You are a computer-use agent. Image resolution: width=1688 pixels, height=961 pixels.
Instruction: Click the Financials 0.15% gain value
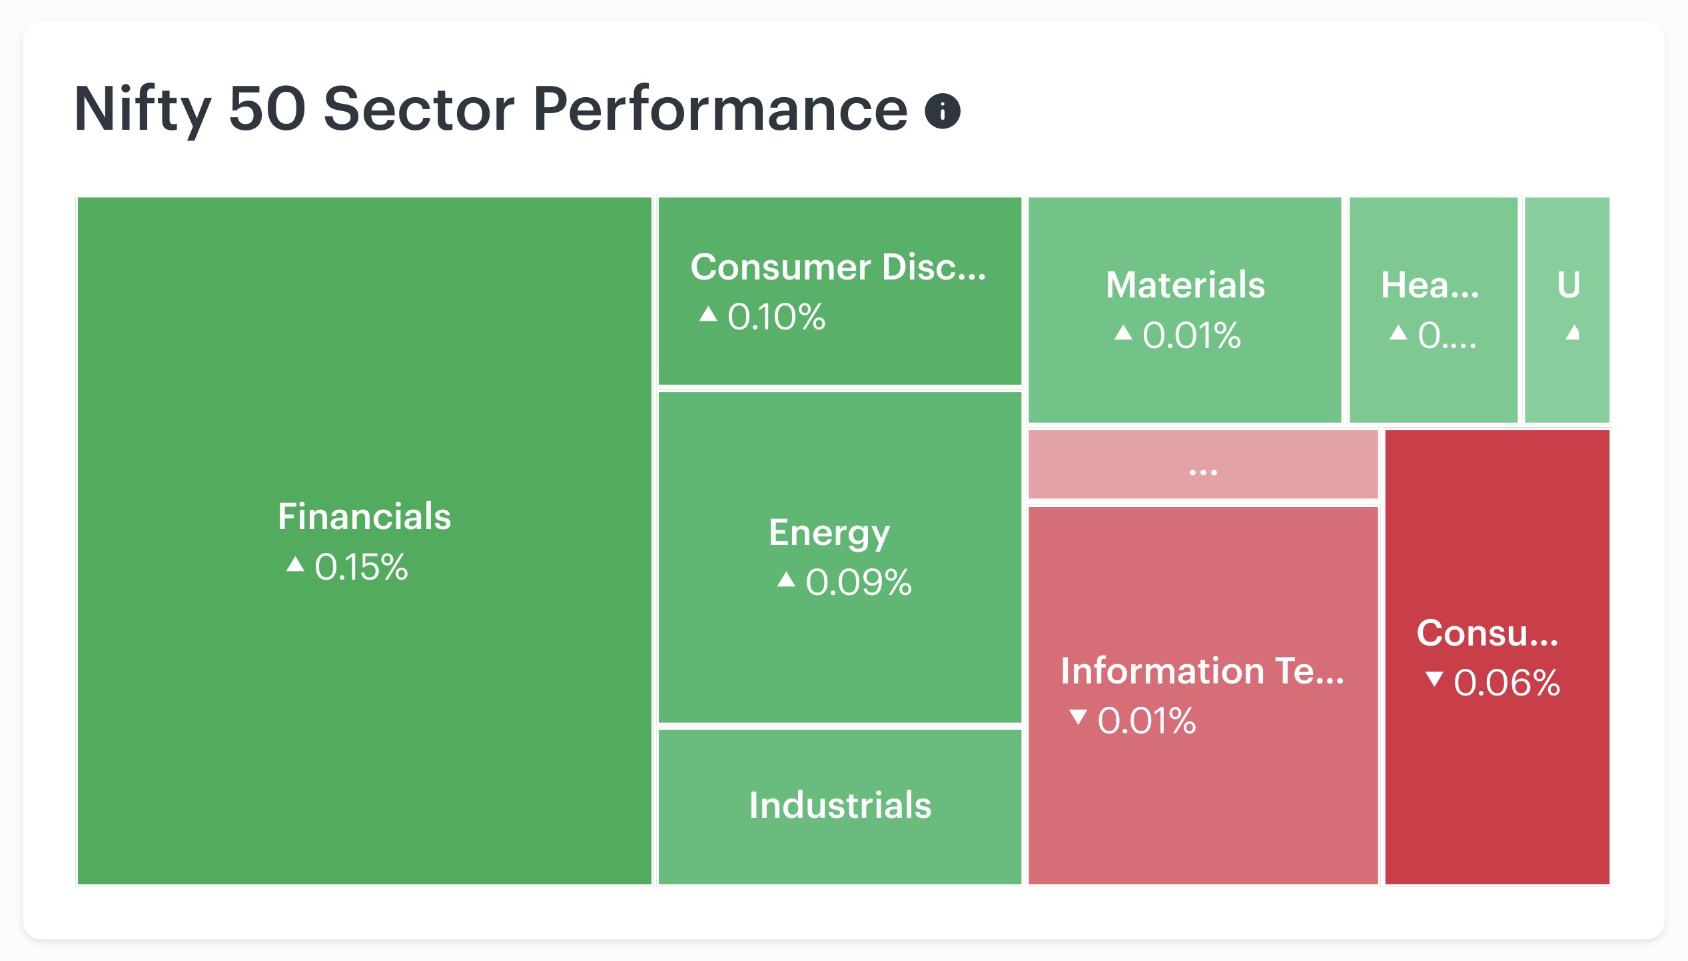tap(360, 567)
